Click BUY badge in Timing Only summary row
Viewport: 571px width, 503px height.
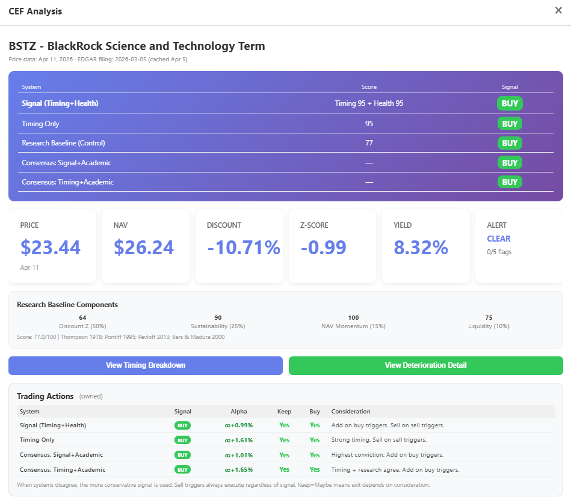510,124
